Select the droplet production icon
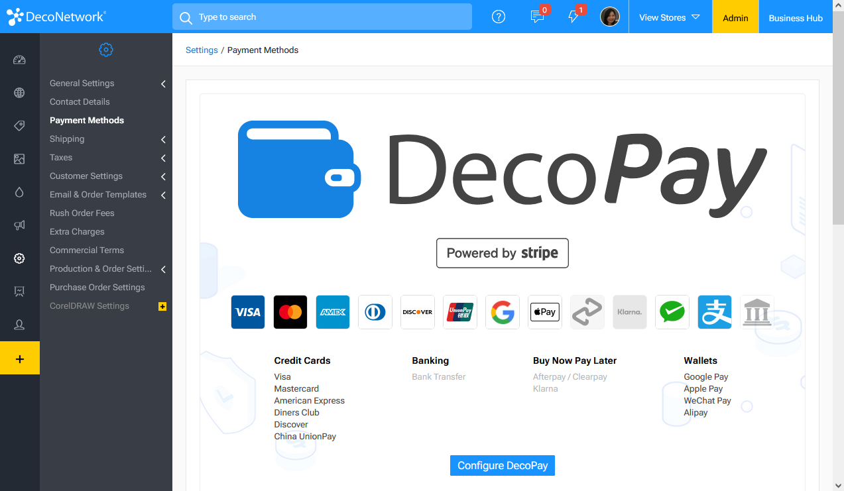 point(19,192)
